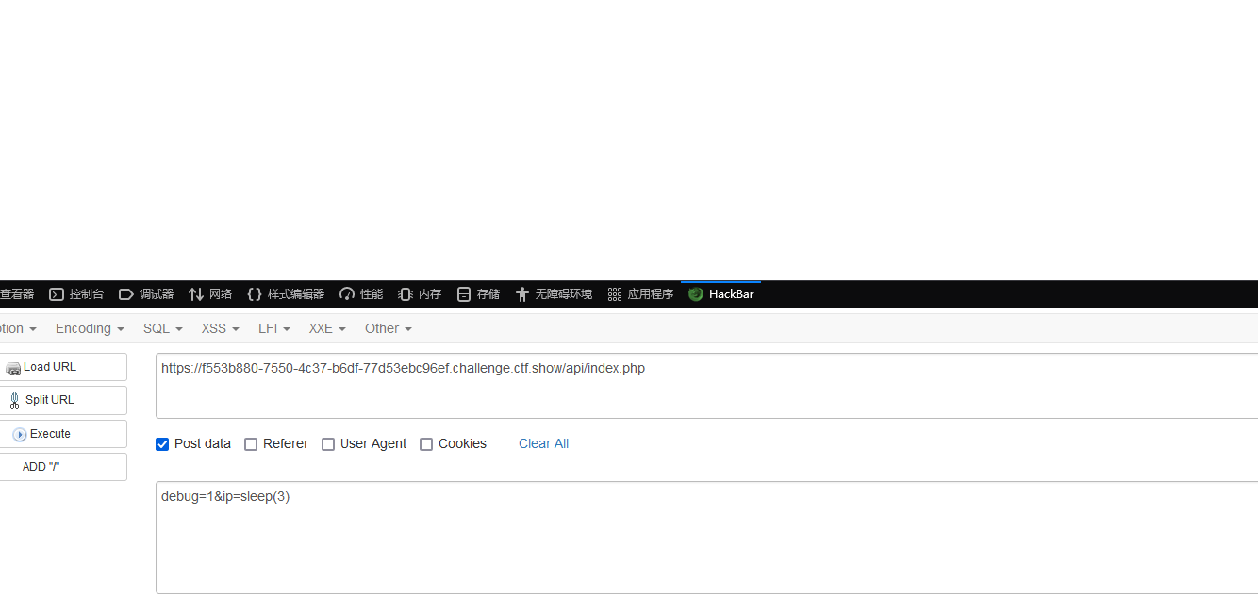Click the Console tab terminal icon

click(57, 294)
